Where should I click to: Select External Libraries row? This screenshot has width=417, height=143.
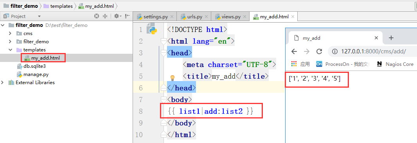pyautogui.click(x=66, y=82)
